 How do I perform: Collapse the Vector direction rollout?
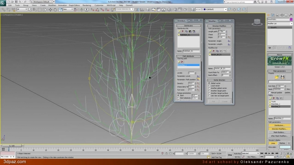219,80
